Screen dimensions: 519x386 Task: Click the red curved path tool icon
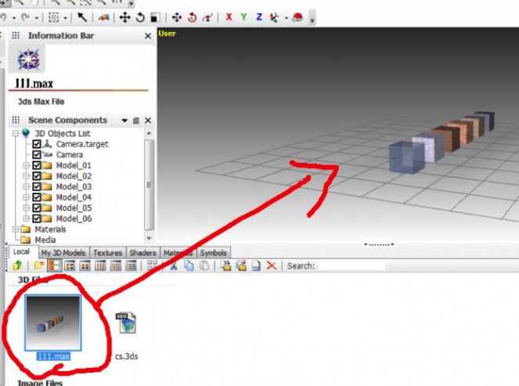click(207, 17)
